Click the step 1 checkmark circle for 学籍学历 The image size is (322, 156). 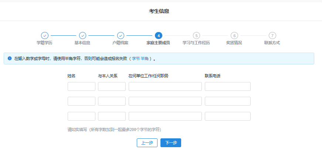[x=45, y=36]
